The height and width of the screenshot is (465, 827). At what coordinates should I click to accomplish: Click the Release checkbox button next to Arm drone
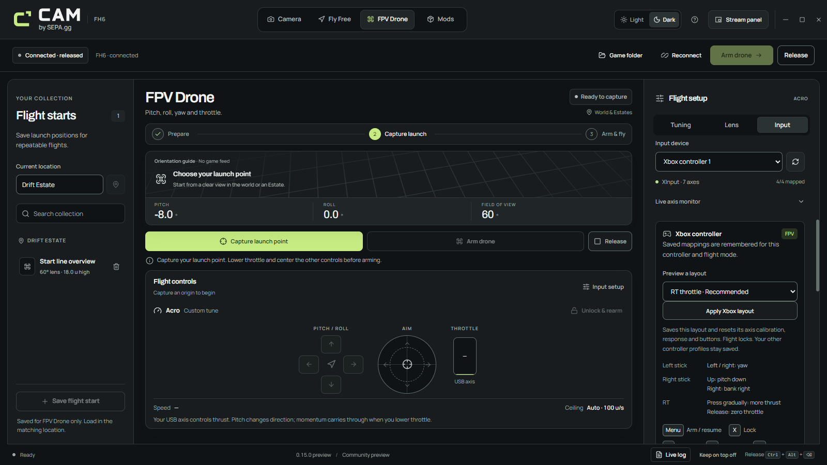(x=610, y=241)
